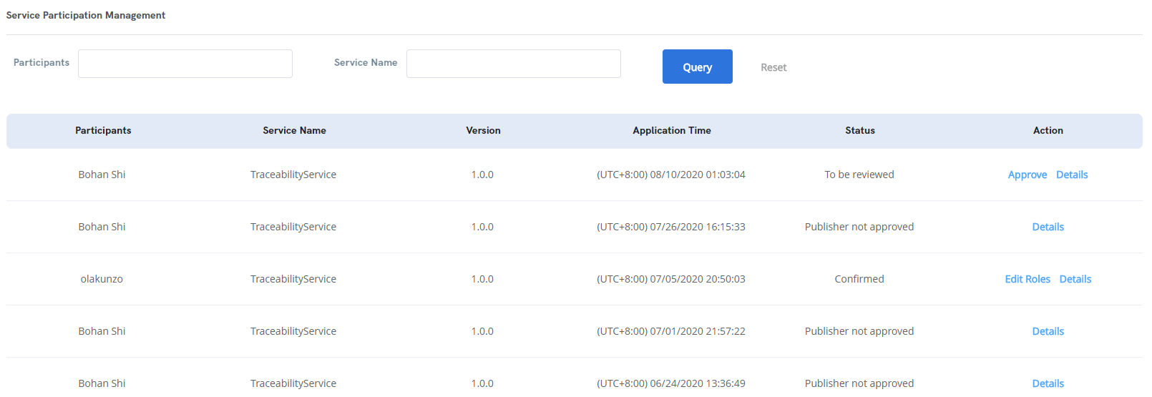This screenshot has height=397, width=1152.
Task: Open Details for the 07/01/2020 application
Action: tap(1048, 331)
